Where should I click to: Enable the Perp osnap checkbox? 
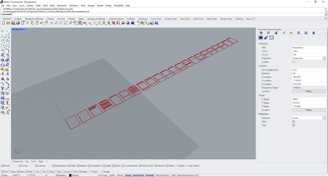48,172
